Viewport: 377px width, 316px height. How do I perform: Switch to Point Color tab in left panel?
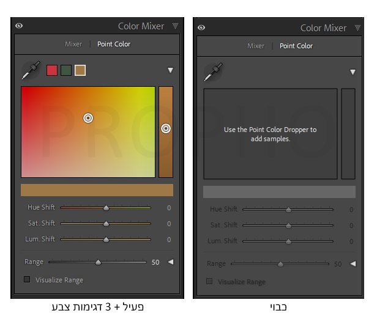[114, 44]
